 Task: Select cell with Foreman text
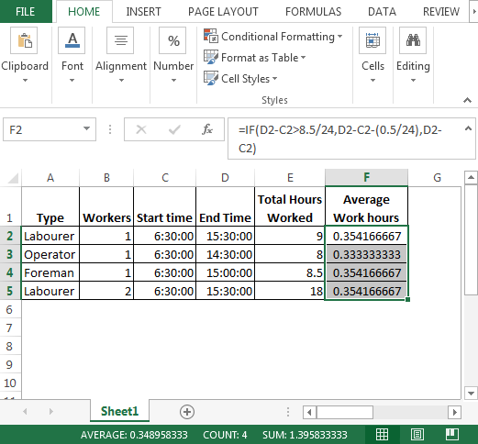pos(50,272)
